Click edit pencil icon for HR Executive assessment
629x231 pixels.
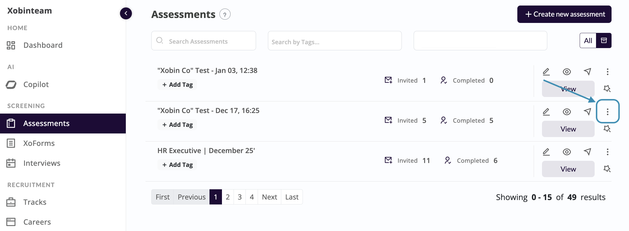pos(546,152)
